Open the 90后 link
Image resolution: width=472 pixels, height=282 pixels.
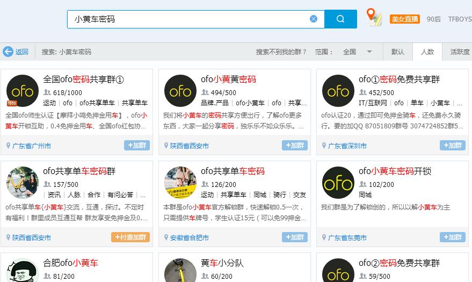click(x=433, y=19)
